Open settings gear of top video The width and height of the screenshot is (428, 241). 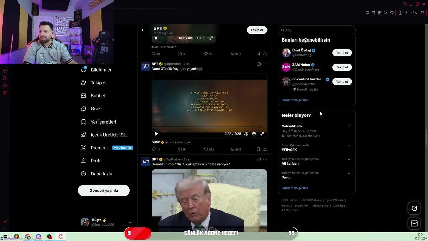205,38
